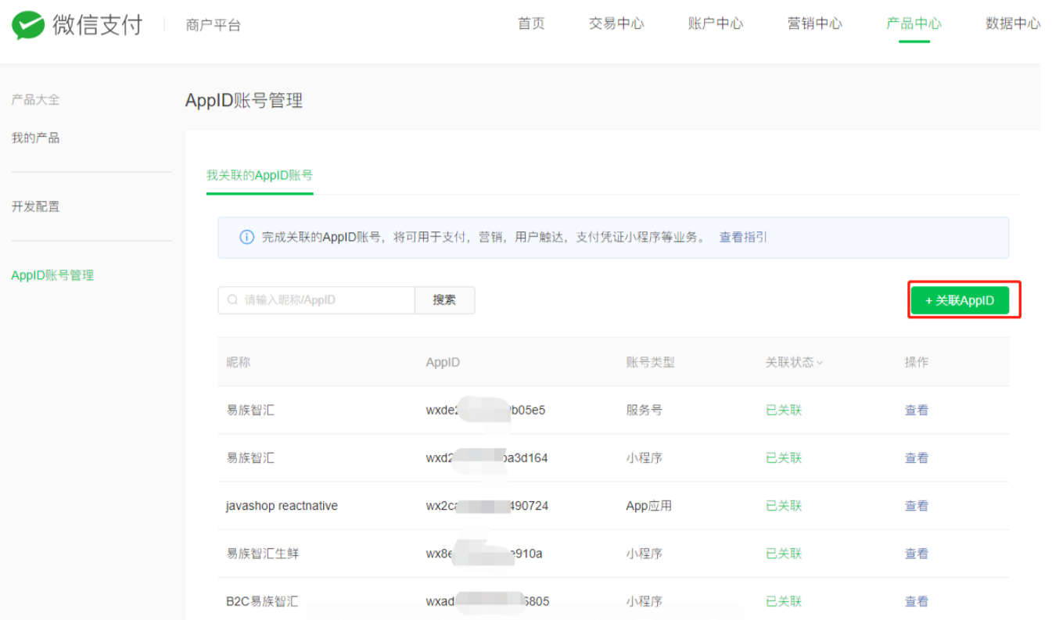The width and height of the screenshot is (1052, 620).
Task: Click the 搜索 button
Action: click(444, 299)
